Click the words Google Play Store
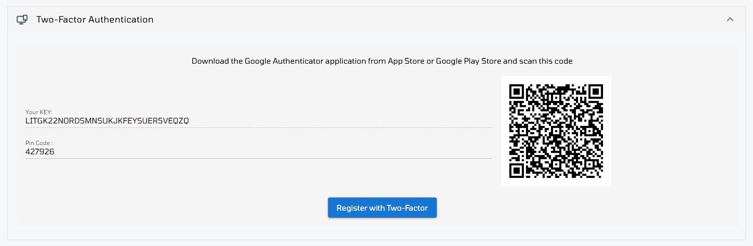This screenshot has width=753, height=246. point(468,61)
